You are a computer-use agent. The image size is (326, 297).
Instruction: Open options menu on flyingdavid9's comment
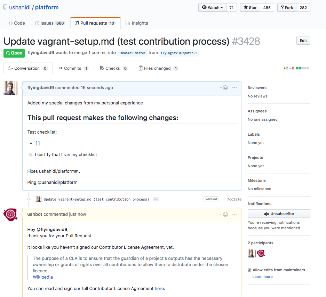point(234,88)
